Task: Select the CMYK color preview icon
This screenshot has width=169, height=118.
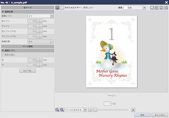Action: (x=57, y=8)
